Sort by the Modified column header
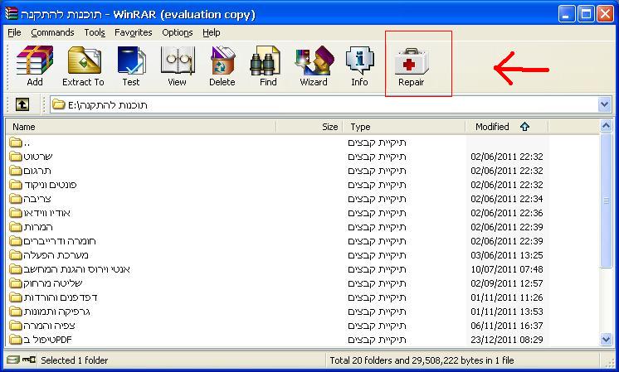This screenshot has height=372, width=619. (506, 127)
